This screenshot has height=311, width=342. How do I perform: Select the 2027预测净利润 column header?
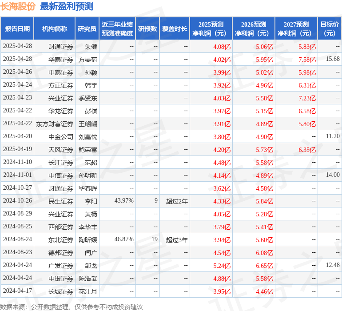[296, 28]
